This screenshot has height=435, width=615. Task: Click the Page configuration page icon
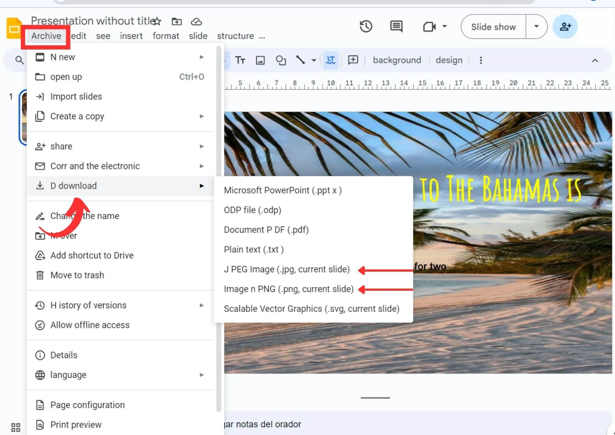[x=40, y=405]
